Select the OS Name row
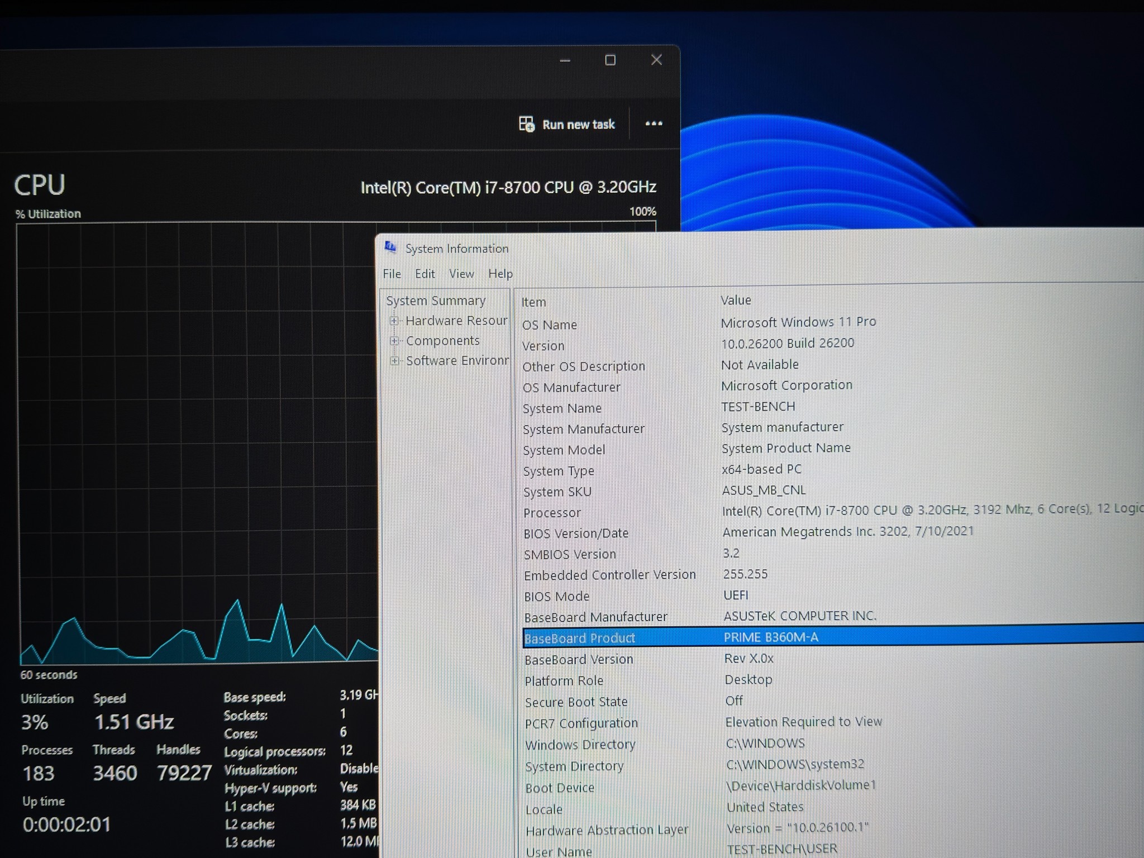This screenshot has height=858, width=1144. 832,323
